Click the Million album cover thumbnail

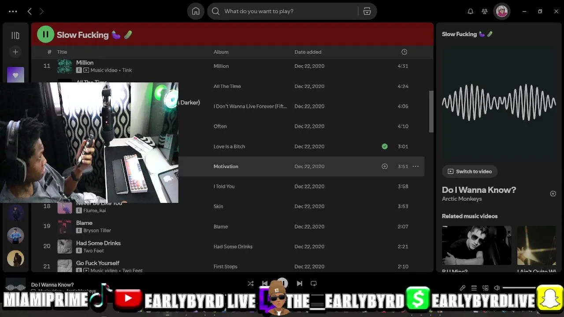tap(65, 66)
